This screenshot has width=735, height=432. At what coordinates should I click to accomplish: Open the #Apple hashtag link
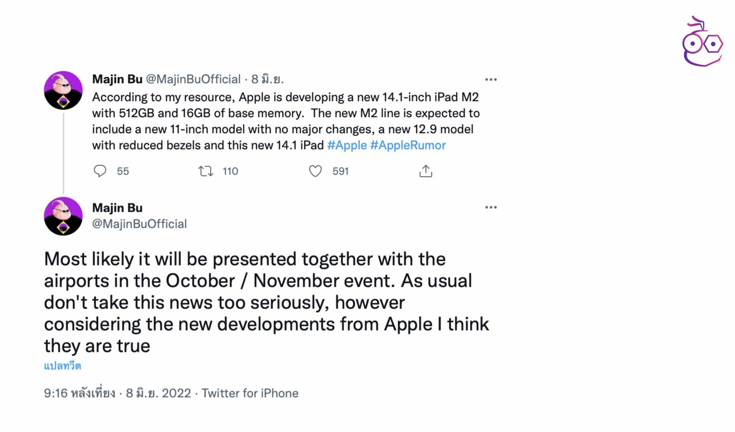click(347, 145)
